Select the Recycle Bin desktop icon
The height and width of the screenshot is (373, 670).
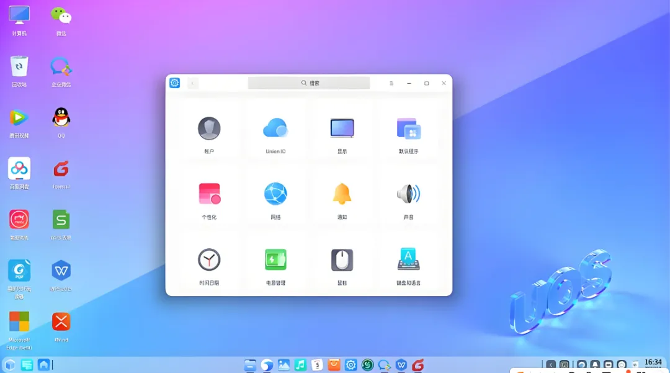coord(19,72)
